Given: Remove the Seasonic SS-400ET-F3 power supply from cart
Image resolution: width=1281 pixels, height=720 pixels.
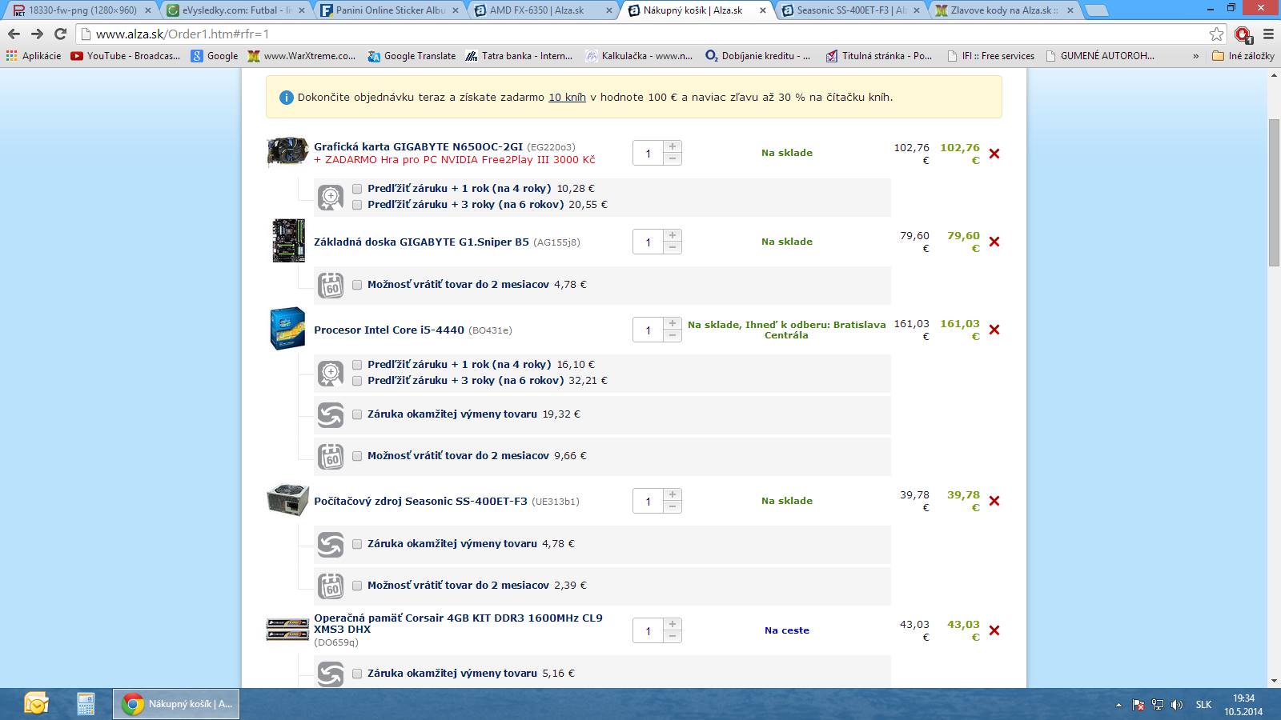Looking at the screenshot, I should pyautogui.click(x=994, y=501).
